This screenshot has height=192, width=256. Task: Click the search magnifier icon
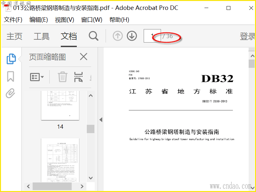pos(93,36)
